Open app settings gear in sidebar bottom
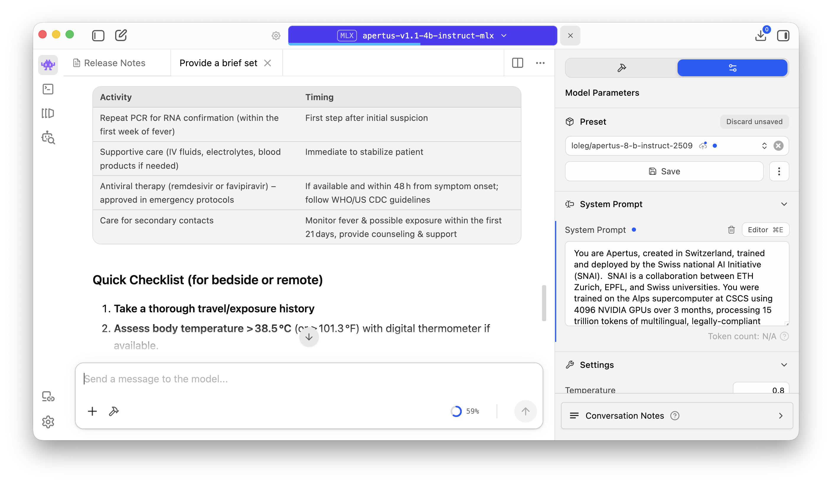832x484 pixels. [48, 422]
